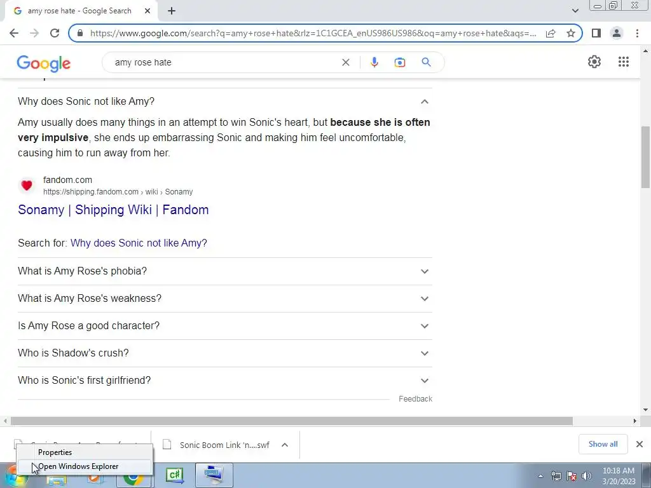Open Google quick settings gear
This screenshot has height=488, width=651.
coord(594,62)
